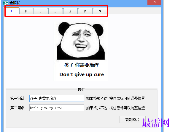
Task: Select tab C
Action: click(41, 11)
